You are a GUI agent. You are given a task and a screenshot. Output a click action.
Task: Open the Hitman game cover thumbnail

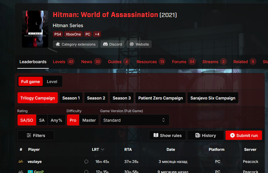(x=35, y=29)
